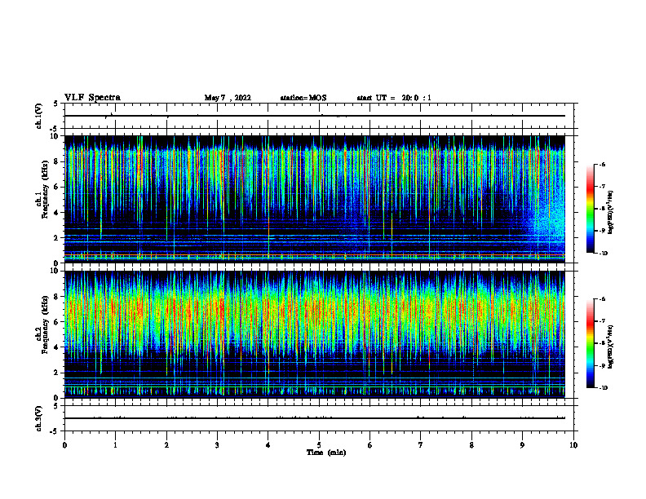Click the "-10" label on ch.1 colorbar
This screenshot has height=499, width=646.
tap(603, 254)
